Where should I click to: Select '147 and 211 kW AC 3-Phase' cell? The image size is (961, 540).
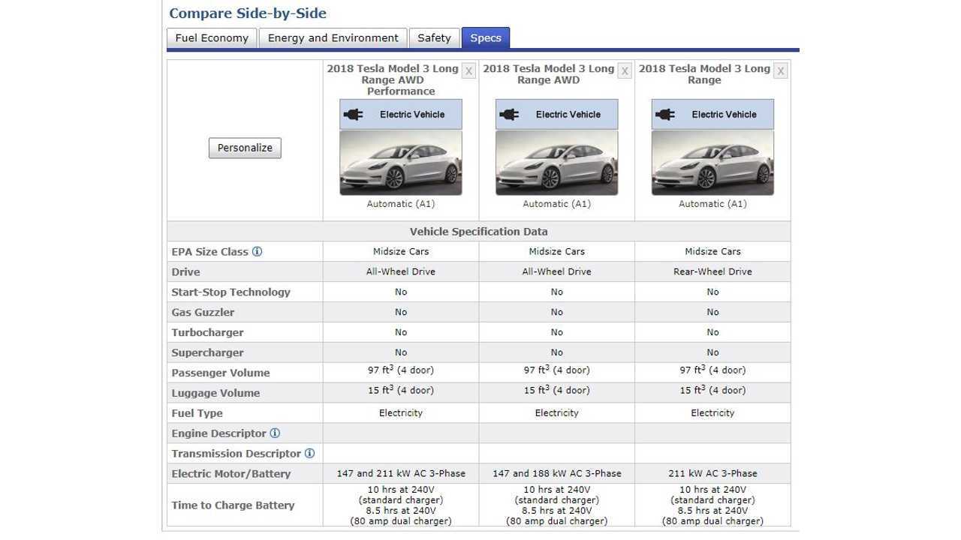point(401,473)
